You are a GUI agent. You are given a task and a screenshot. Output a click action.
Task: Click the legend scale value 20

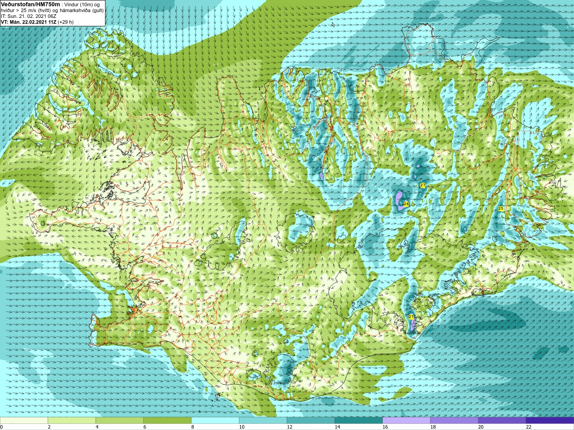pyautogui.click(x=481, y=427)
